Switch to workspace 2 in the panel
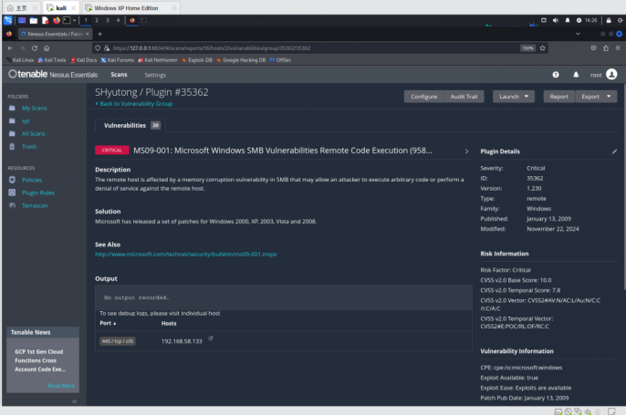The height and width of the screenshot is (416, 626). click(97, 20)
